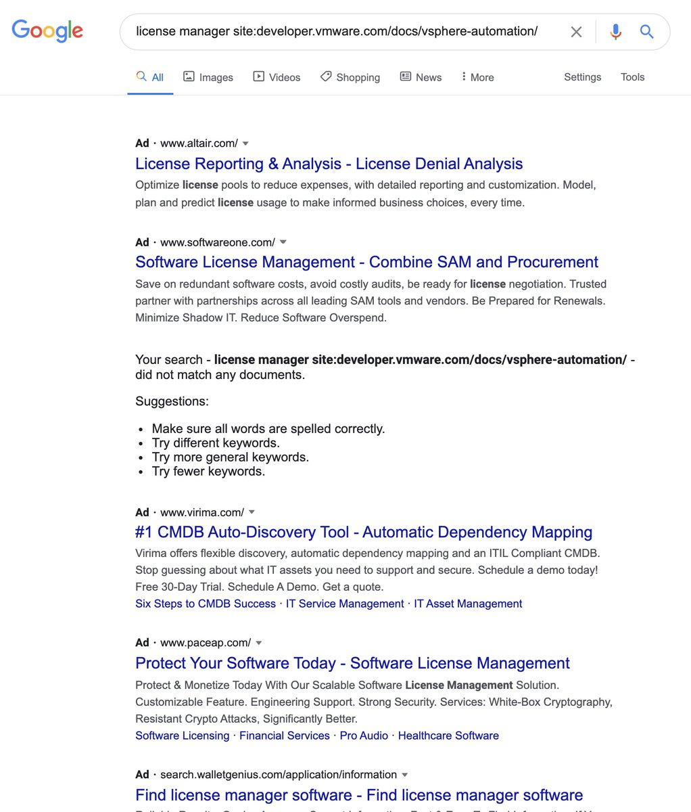691x812 pixels.
Task: Click 'Make sure all words are spelled correctly.' text
Action: [268, 429]
